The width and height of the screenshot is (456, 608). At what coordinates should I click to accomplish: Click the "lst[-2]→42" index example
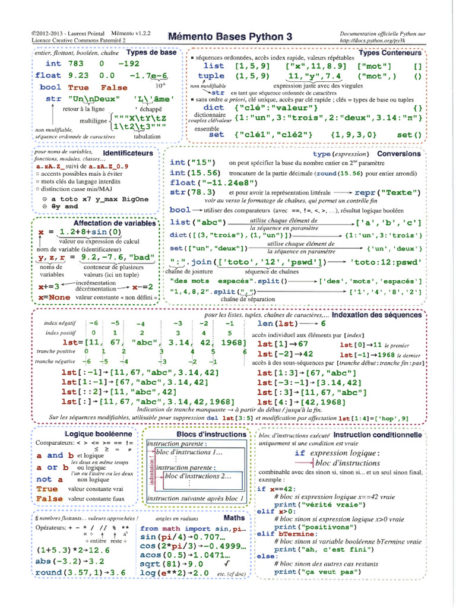tap(285, 354)
